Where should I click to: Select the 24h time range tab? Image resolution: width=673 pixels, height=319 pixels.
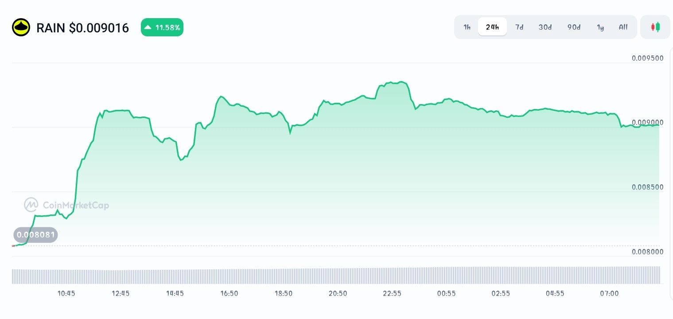tap(492, 27)
